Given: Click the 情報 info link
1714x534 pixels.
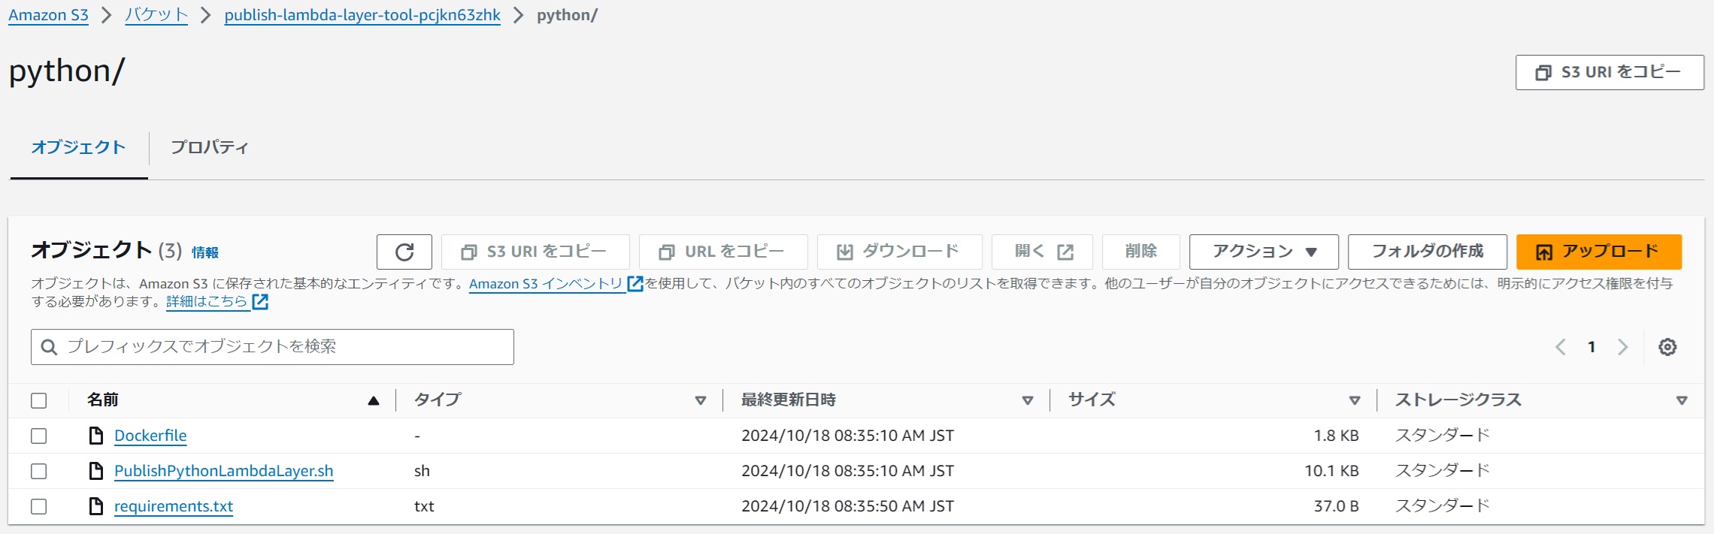Looking at the screenshot, I should coord(204,252).
